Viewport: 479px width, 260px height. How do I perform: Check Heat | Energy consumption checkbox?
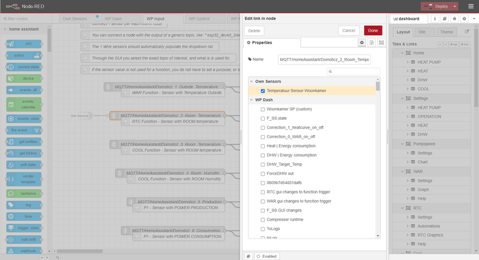click(x=263, y=146)
